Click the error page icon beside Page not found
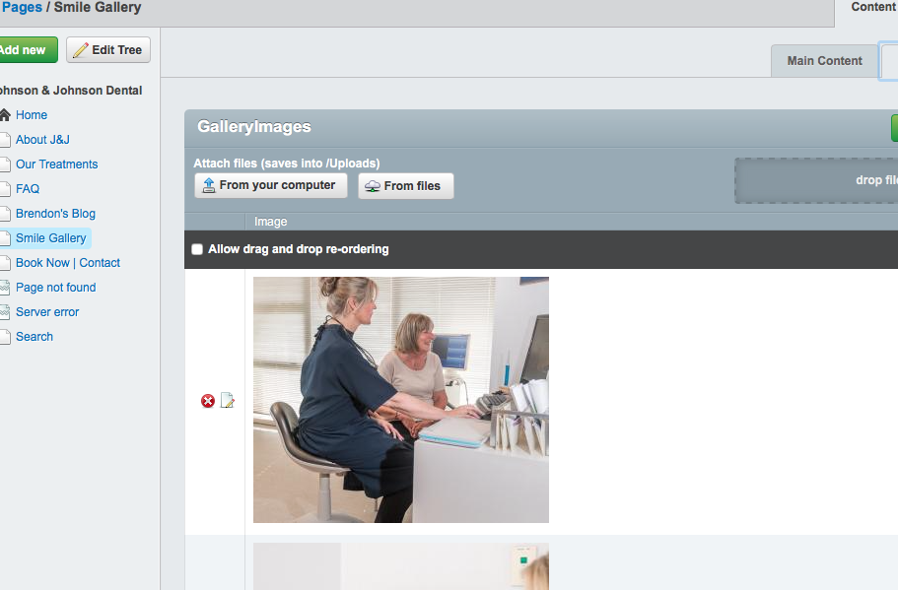The height and width of the screenshot is (590, 898). pyautogui.click(x=5, y=288)
